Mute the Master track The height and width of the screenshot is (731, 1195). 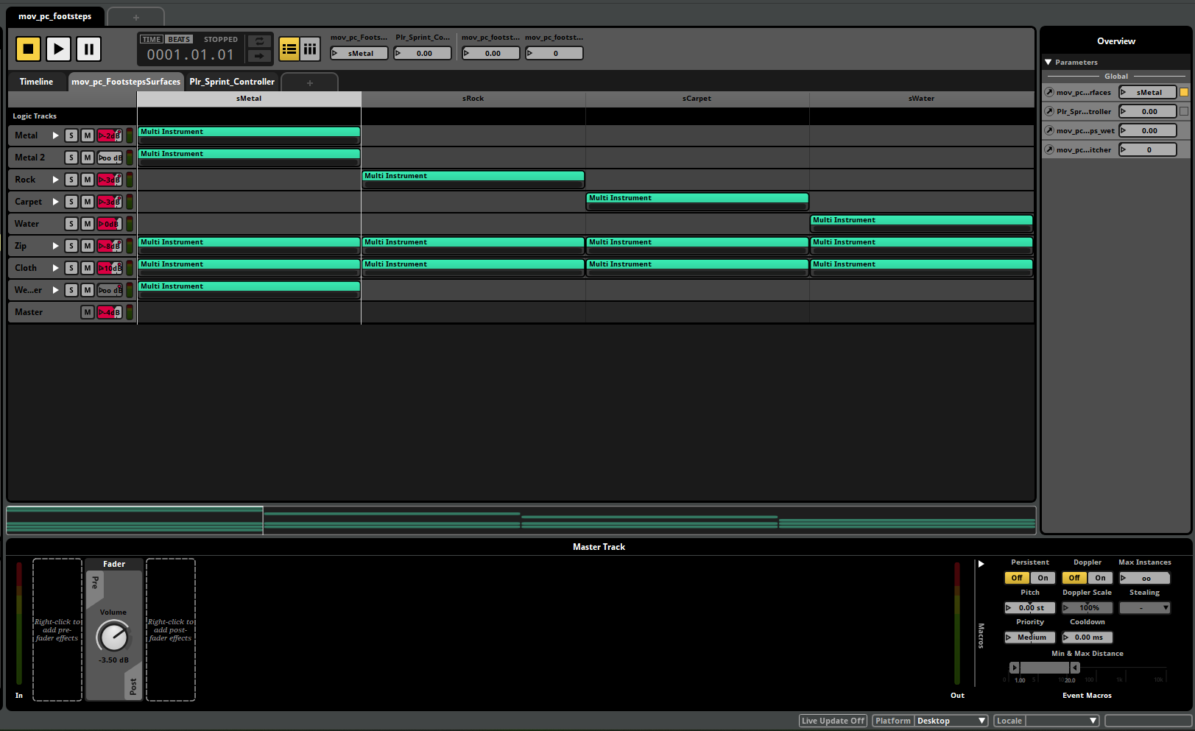pyautogui.click(x=88, y=312)
